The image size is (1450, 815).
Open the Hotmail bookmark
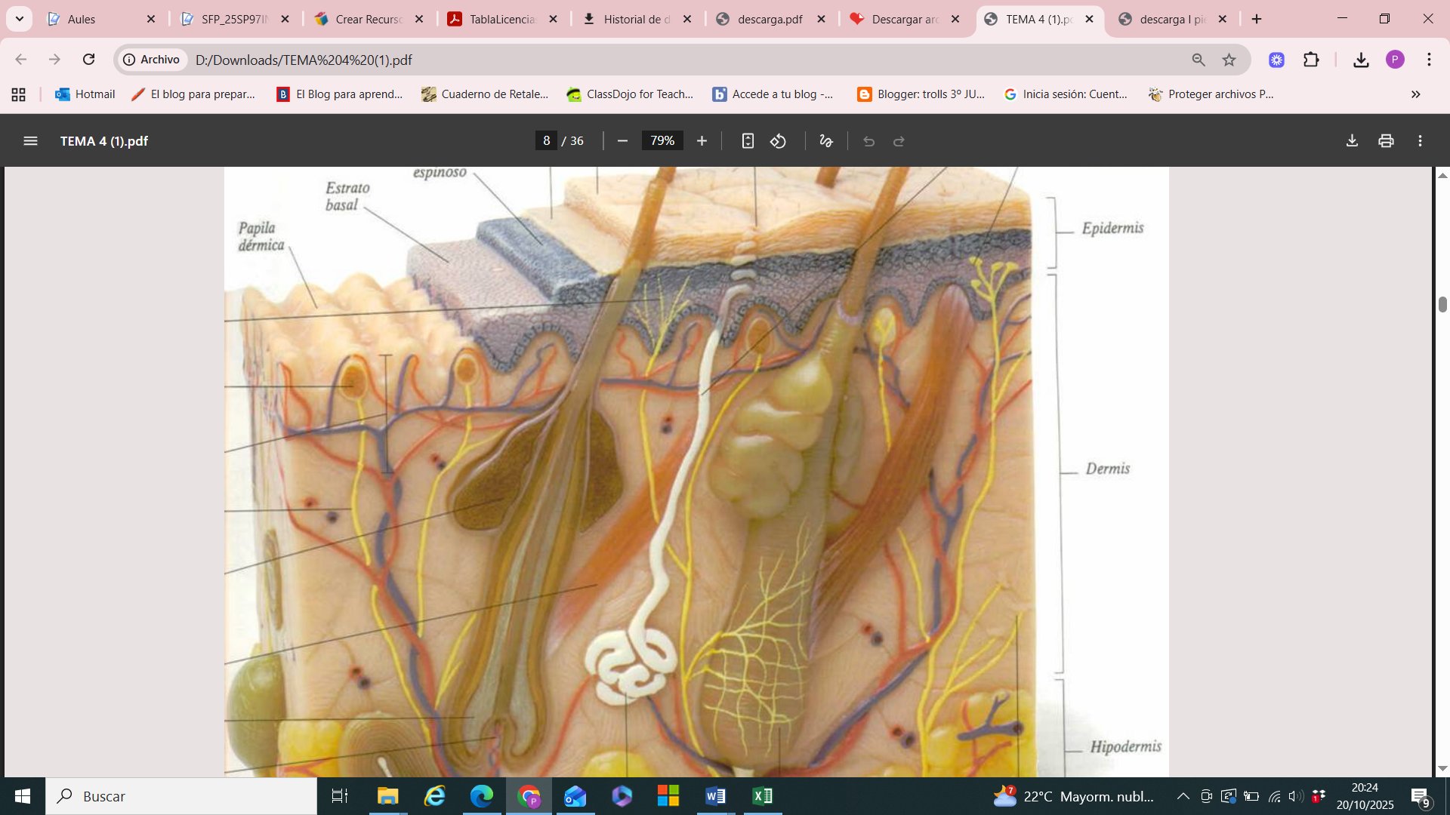(85, 94)
